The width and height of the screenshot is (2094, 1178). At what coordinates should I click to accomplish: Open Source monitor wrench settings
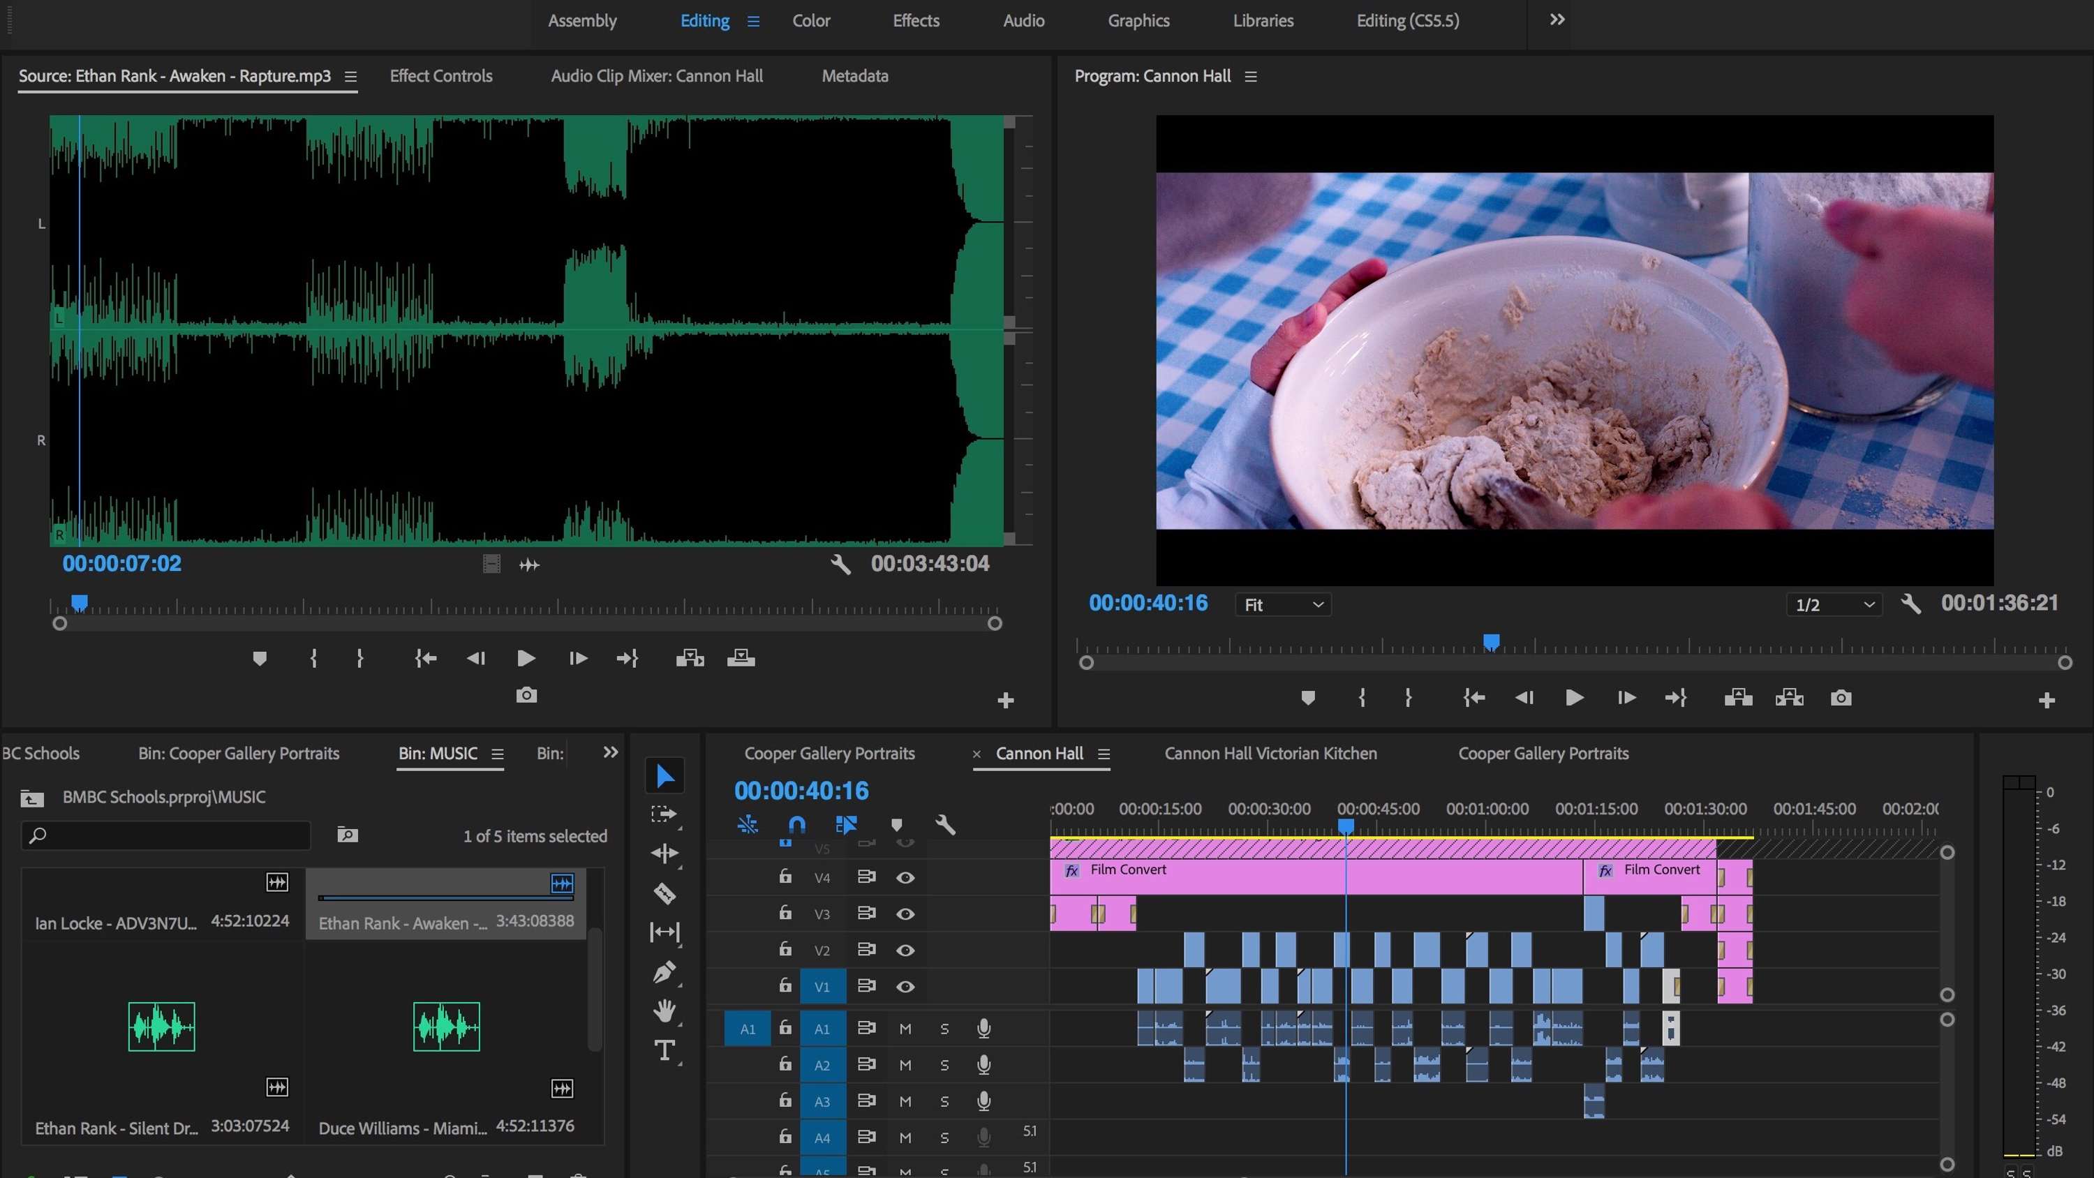coord(840,564)
